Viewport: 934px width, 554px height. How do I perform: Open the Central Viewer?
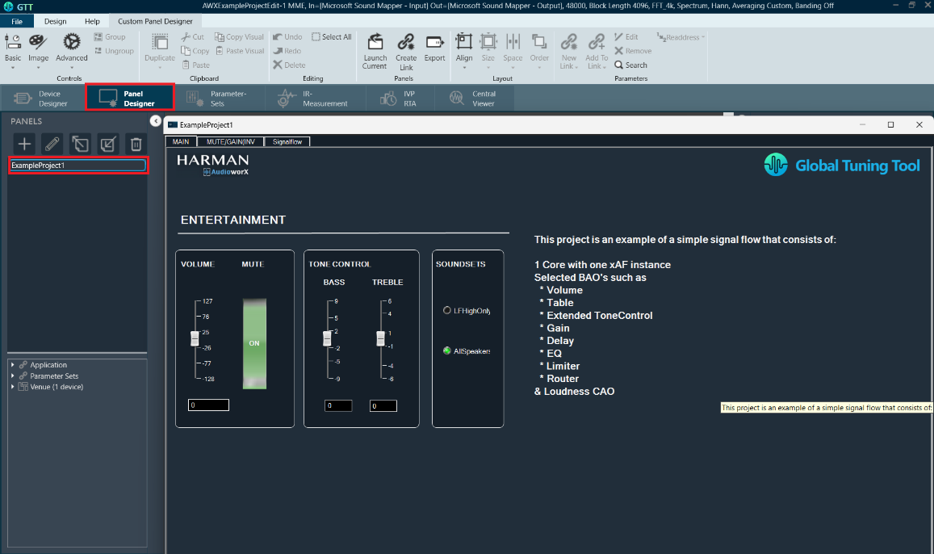point(474,99)
